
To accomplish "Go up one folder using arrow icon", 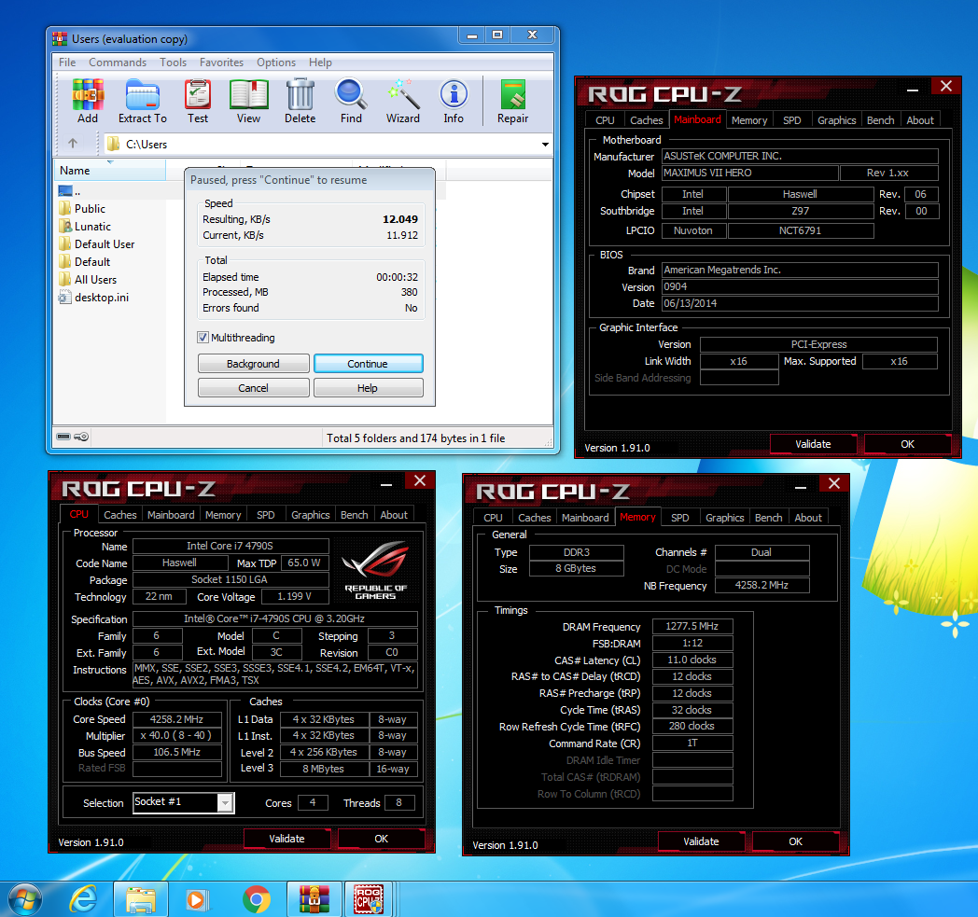I will 73,144.
